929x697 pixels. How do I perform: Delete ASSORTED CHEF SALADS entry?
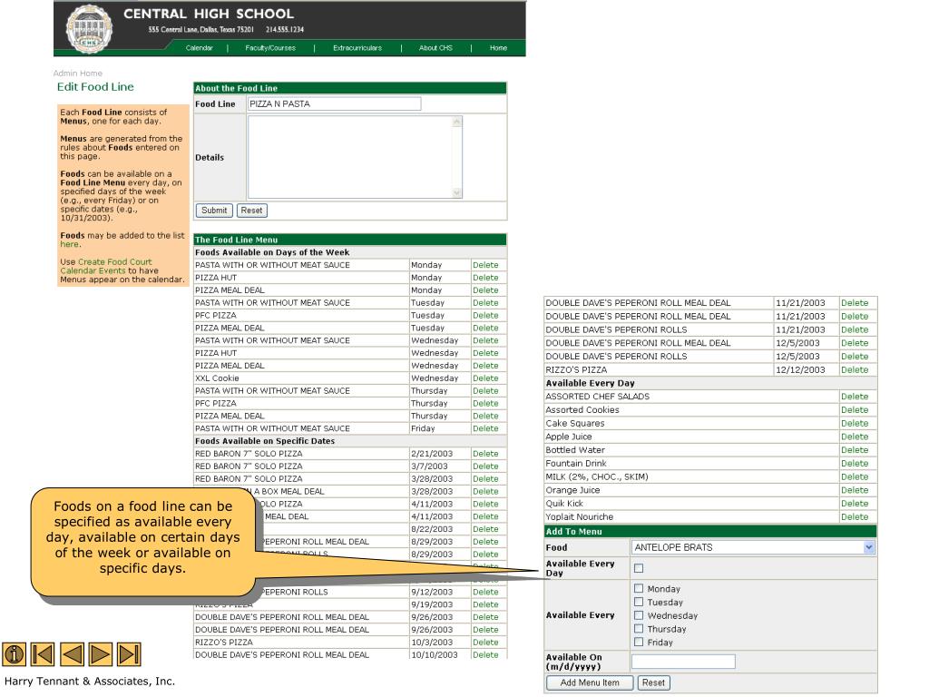coord(855,397)
